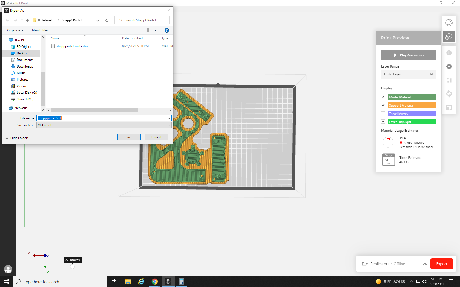Viewport: 460px width, 287px height.
Task: Click the red Export button
Action: coord(442,264)
